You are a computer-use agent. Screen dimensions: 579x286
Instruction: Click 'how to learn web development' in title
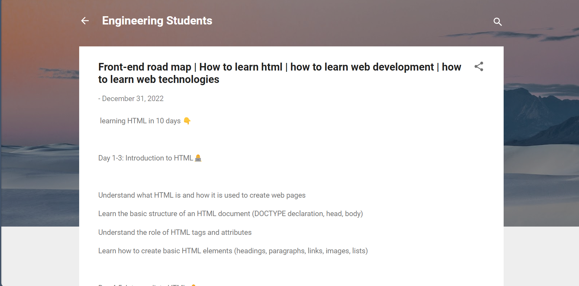coord(362,67)
